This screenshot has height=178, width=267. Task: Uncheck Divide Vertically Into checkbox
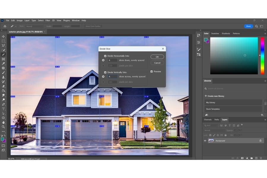(x=105, y=72)
